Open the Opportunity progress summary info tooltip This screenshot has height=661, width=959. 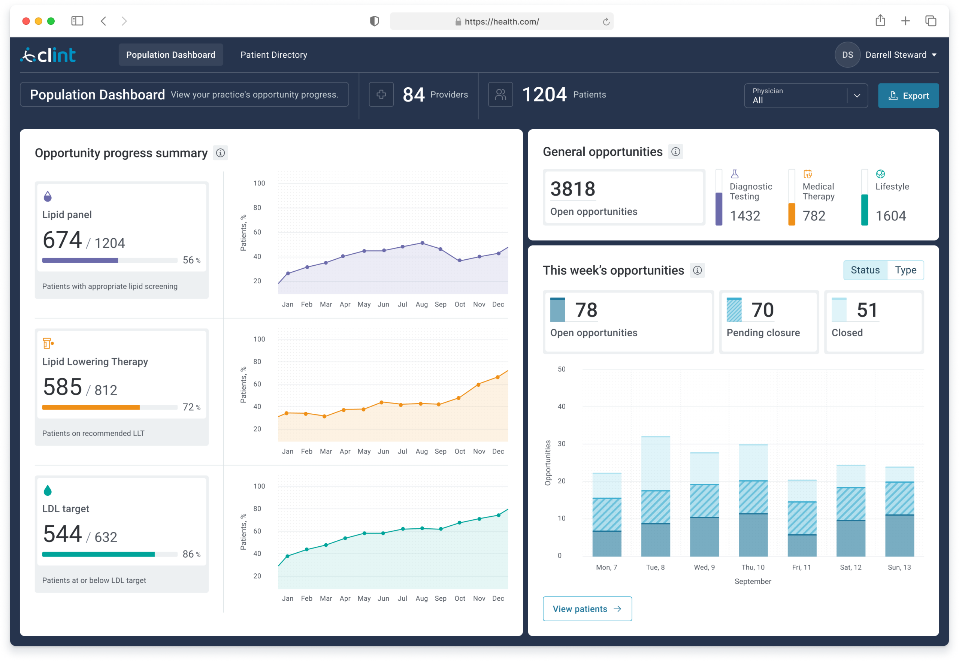point(221,153)
